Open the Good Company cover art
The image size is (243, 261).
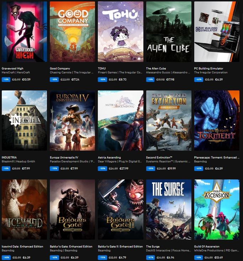click(x=72, y=32)
